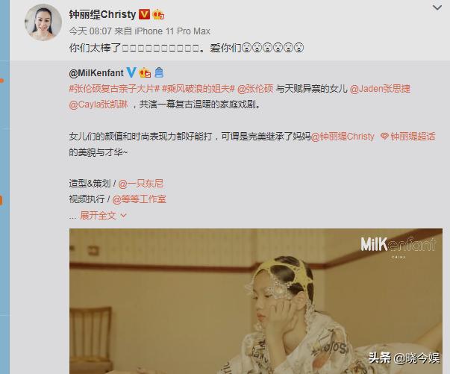The width and height of the screenshot is (450, 374).
Task: Open the 钟丽缇超话 super topic
Action: pos(413,137)
